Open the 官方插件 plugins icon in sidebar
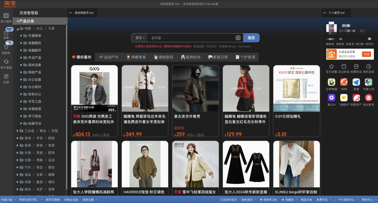The height and width of the screenshot is (203, 378). 6,16
